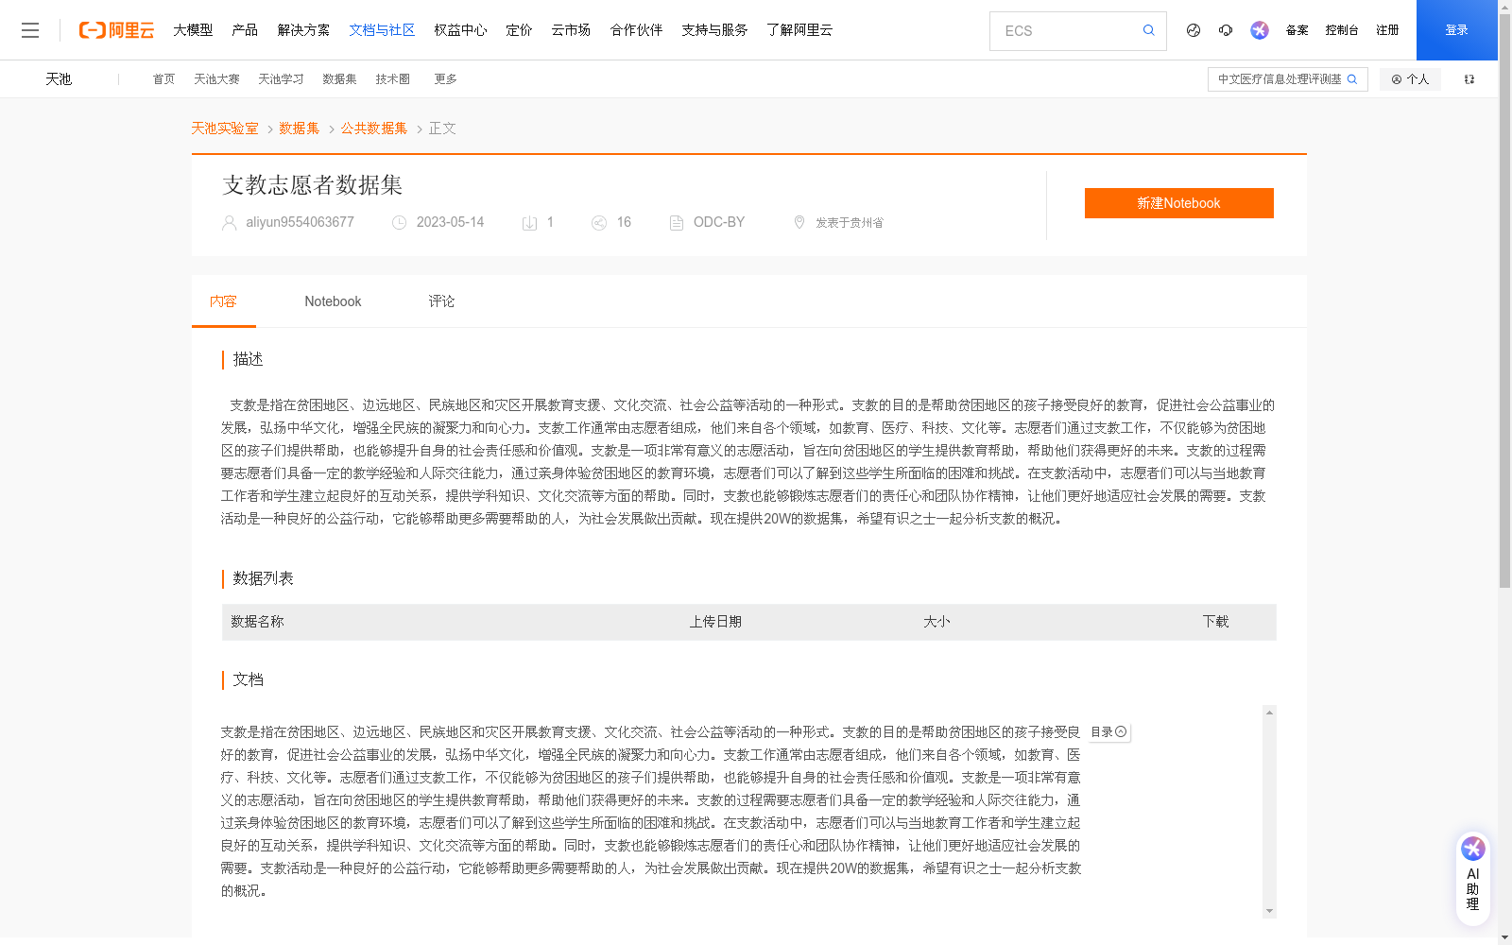
Task: Open 天池学习 nav item
Action: tap(281, 79)
